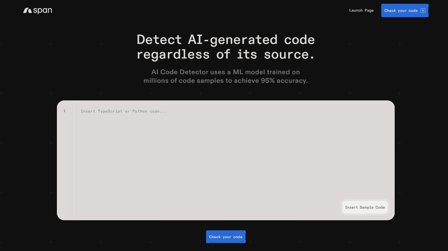Click the span logo mark icon
448x251 pixels.
[27, 11]
